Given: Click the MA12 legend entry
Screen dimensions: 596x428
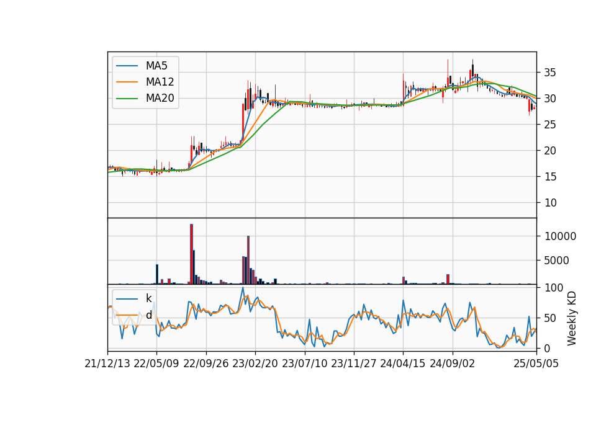Looking at the screenshot, I should 145,82.
